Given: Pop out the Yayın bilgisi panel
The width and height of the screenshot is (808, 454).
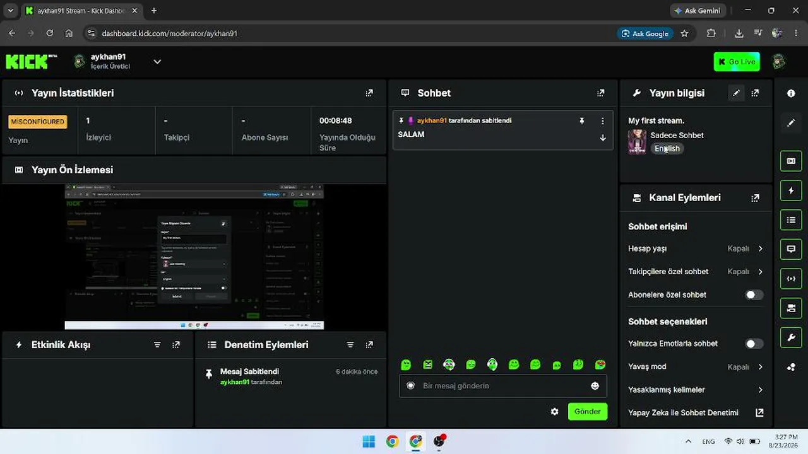Looking at the screenshot, I should (755, 93).
